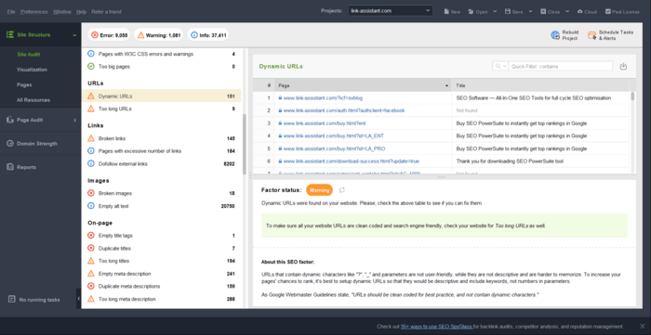Click the Domain Strength gauge icon
Image resolution: width=651 pixels, height=335 pixels.
click(10, 144)
